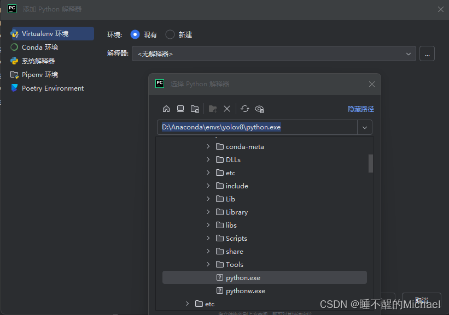Click the DLLs folder icon

[220, 159]
